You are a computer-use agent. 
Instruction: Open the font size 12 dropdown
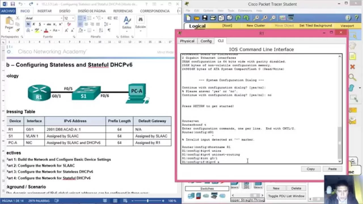(x=73, y=18)
